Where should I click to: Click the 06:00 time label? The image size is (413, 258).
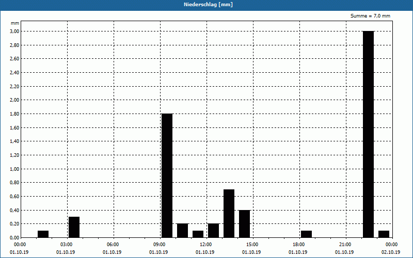pyautogui.click(x=114, y=245)
